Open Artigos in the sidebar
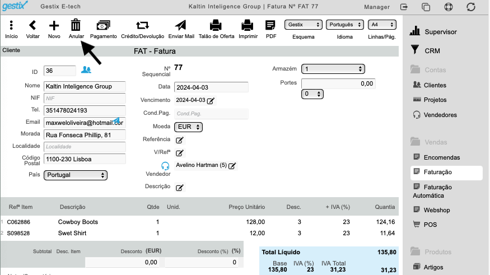 pyautogui.click(x=433, y=268)
